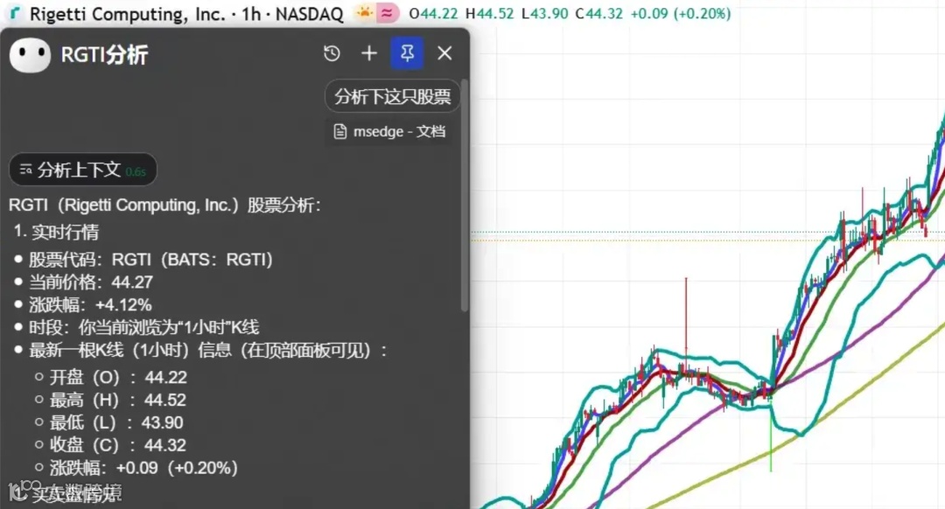This screenshot has height=509, width=945.
Task: Select the line about 1小时 K线时段
Action: point(144,328)
